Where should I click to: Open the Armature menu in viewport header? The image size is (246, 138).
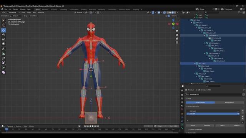41,13
